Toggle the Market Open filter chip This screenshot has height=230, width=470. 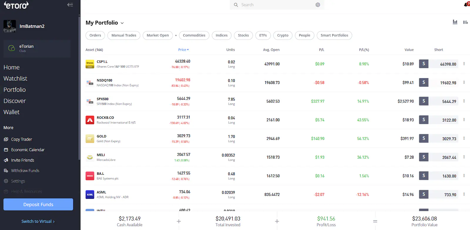158,35
